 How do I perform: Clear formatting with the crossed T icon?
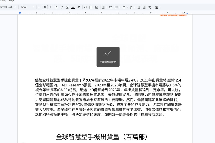point(150,7)
